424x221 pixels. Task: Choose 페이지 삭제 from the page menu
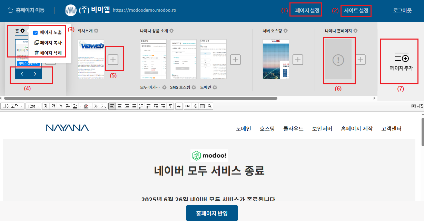click(x=48, y=53)
